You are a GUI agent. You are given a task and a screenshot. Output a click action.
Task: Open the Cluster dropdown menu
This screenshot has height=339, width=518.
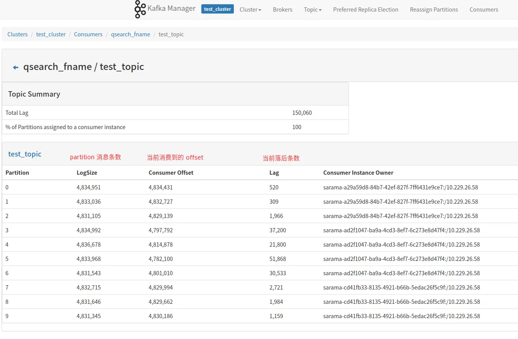pos(250,10)
